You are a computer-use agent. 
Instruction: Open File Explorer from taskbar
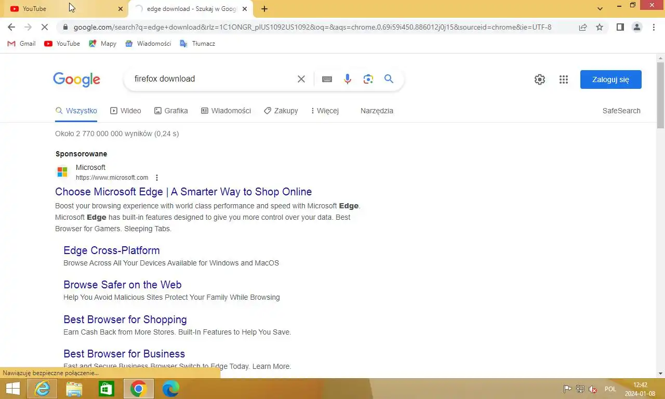point(74,389)
